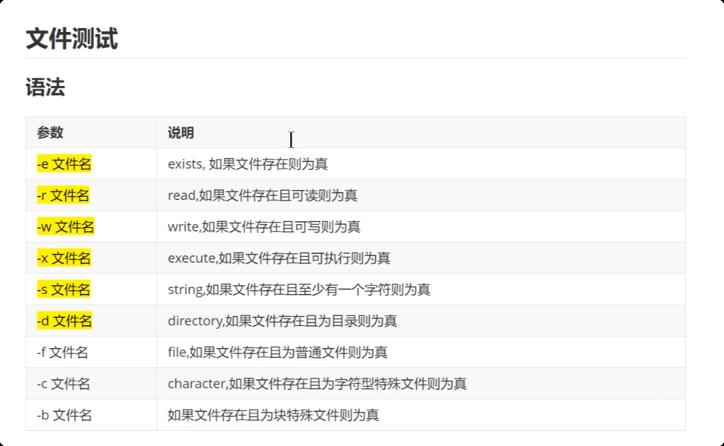Screen dimensions: 724x446
Task: Click the write description text
Action: coord(264,227)
